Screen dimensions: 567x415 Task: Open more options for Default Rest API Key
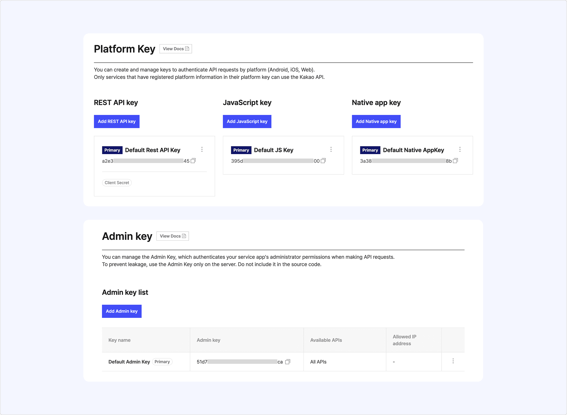point(202,150)
